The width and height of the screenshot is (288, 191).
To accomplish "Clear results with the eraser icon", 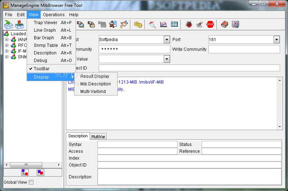I will pyautogui.click(x=199, y=24).
